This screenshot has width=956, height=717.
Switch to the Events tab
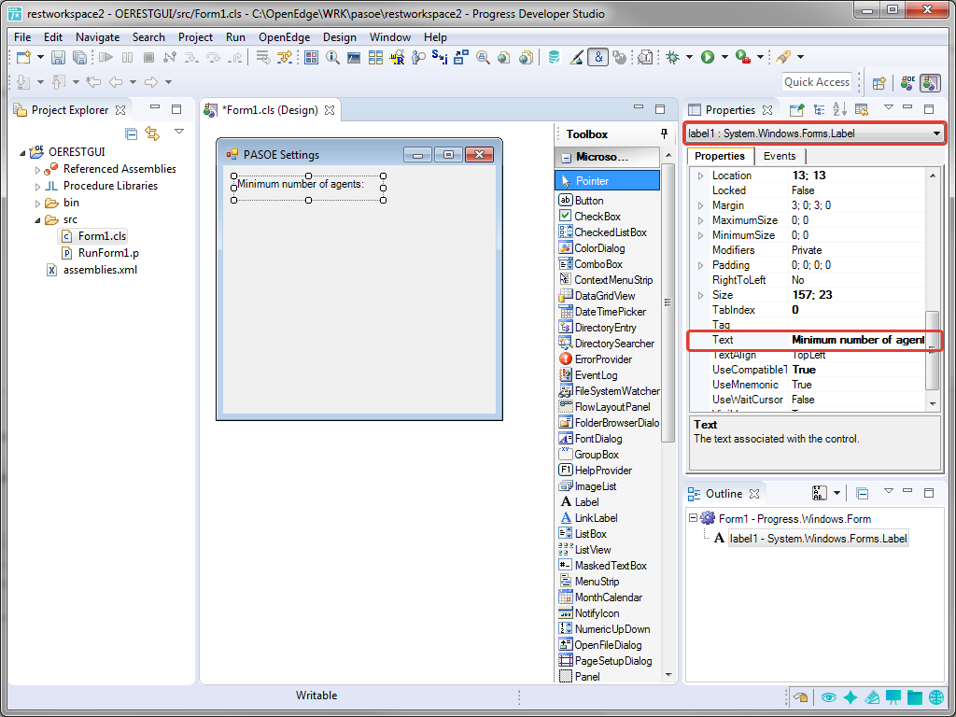click(780, 156)
